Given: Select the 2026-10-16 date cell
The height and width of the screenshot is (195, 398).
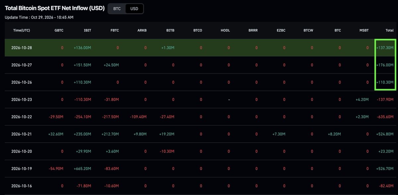Looking at the screenshot, I should coord(22,186).
